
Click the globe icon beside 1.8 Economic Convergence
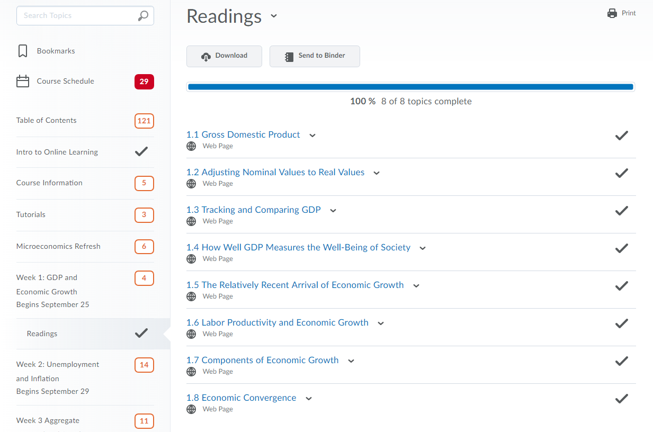pyautogui.click(x=191, y=409)
